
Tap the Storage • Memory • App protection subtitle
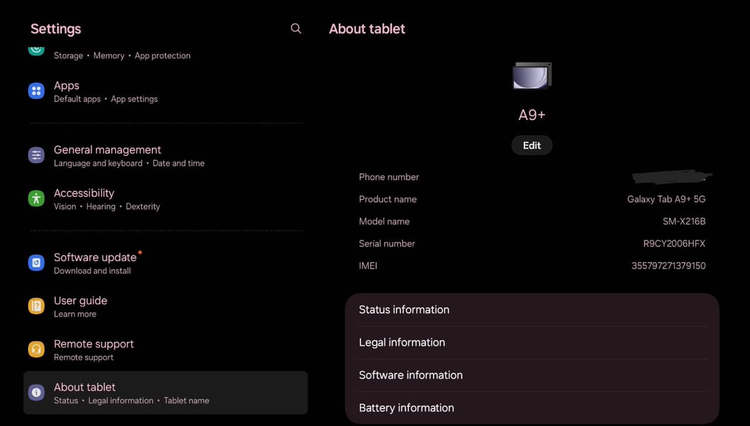pyautogui.click(x=122, y=56)
